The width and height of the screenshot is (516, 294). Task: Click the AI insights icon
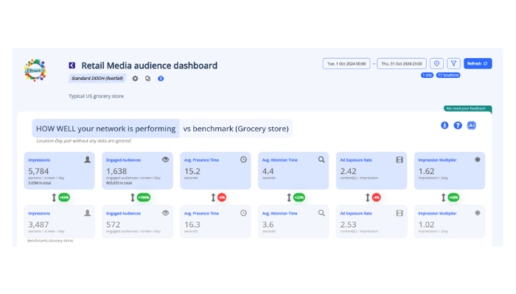471,126
